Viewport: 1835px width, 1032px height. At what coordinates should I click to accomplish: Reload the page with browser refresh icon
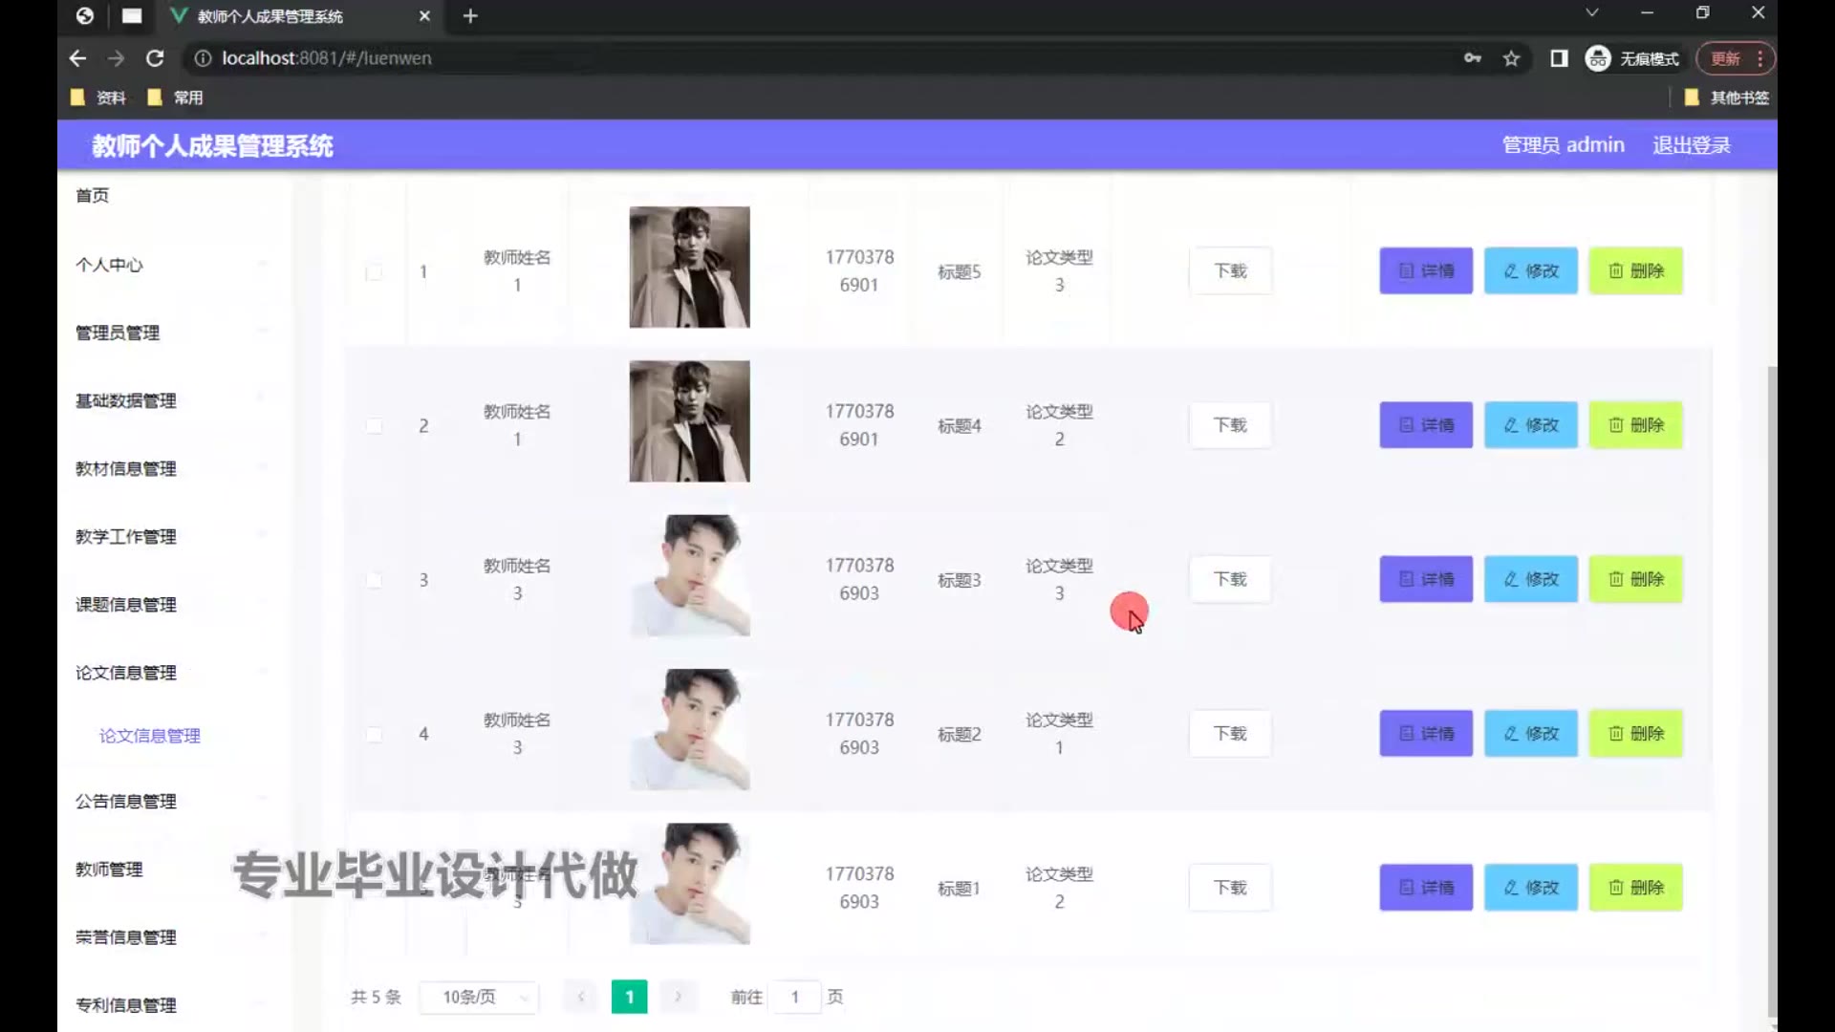tap(155, 58)
